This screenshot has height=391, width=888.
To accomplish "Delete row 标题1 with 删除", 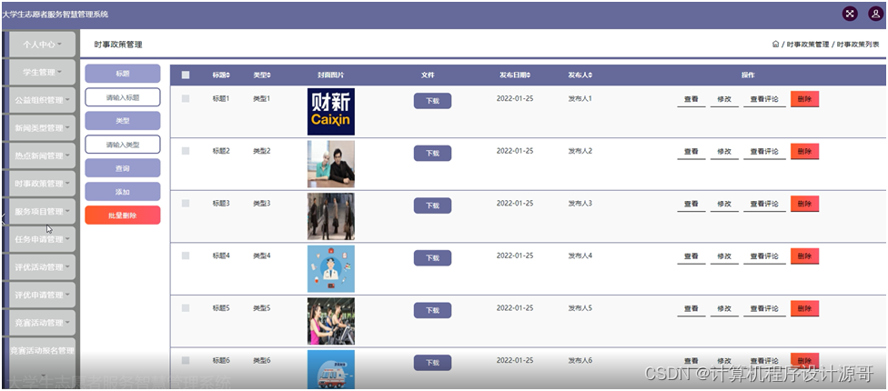I will (x=804, y=99).
